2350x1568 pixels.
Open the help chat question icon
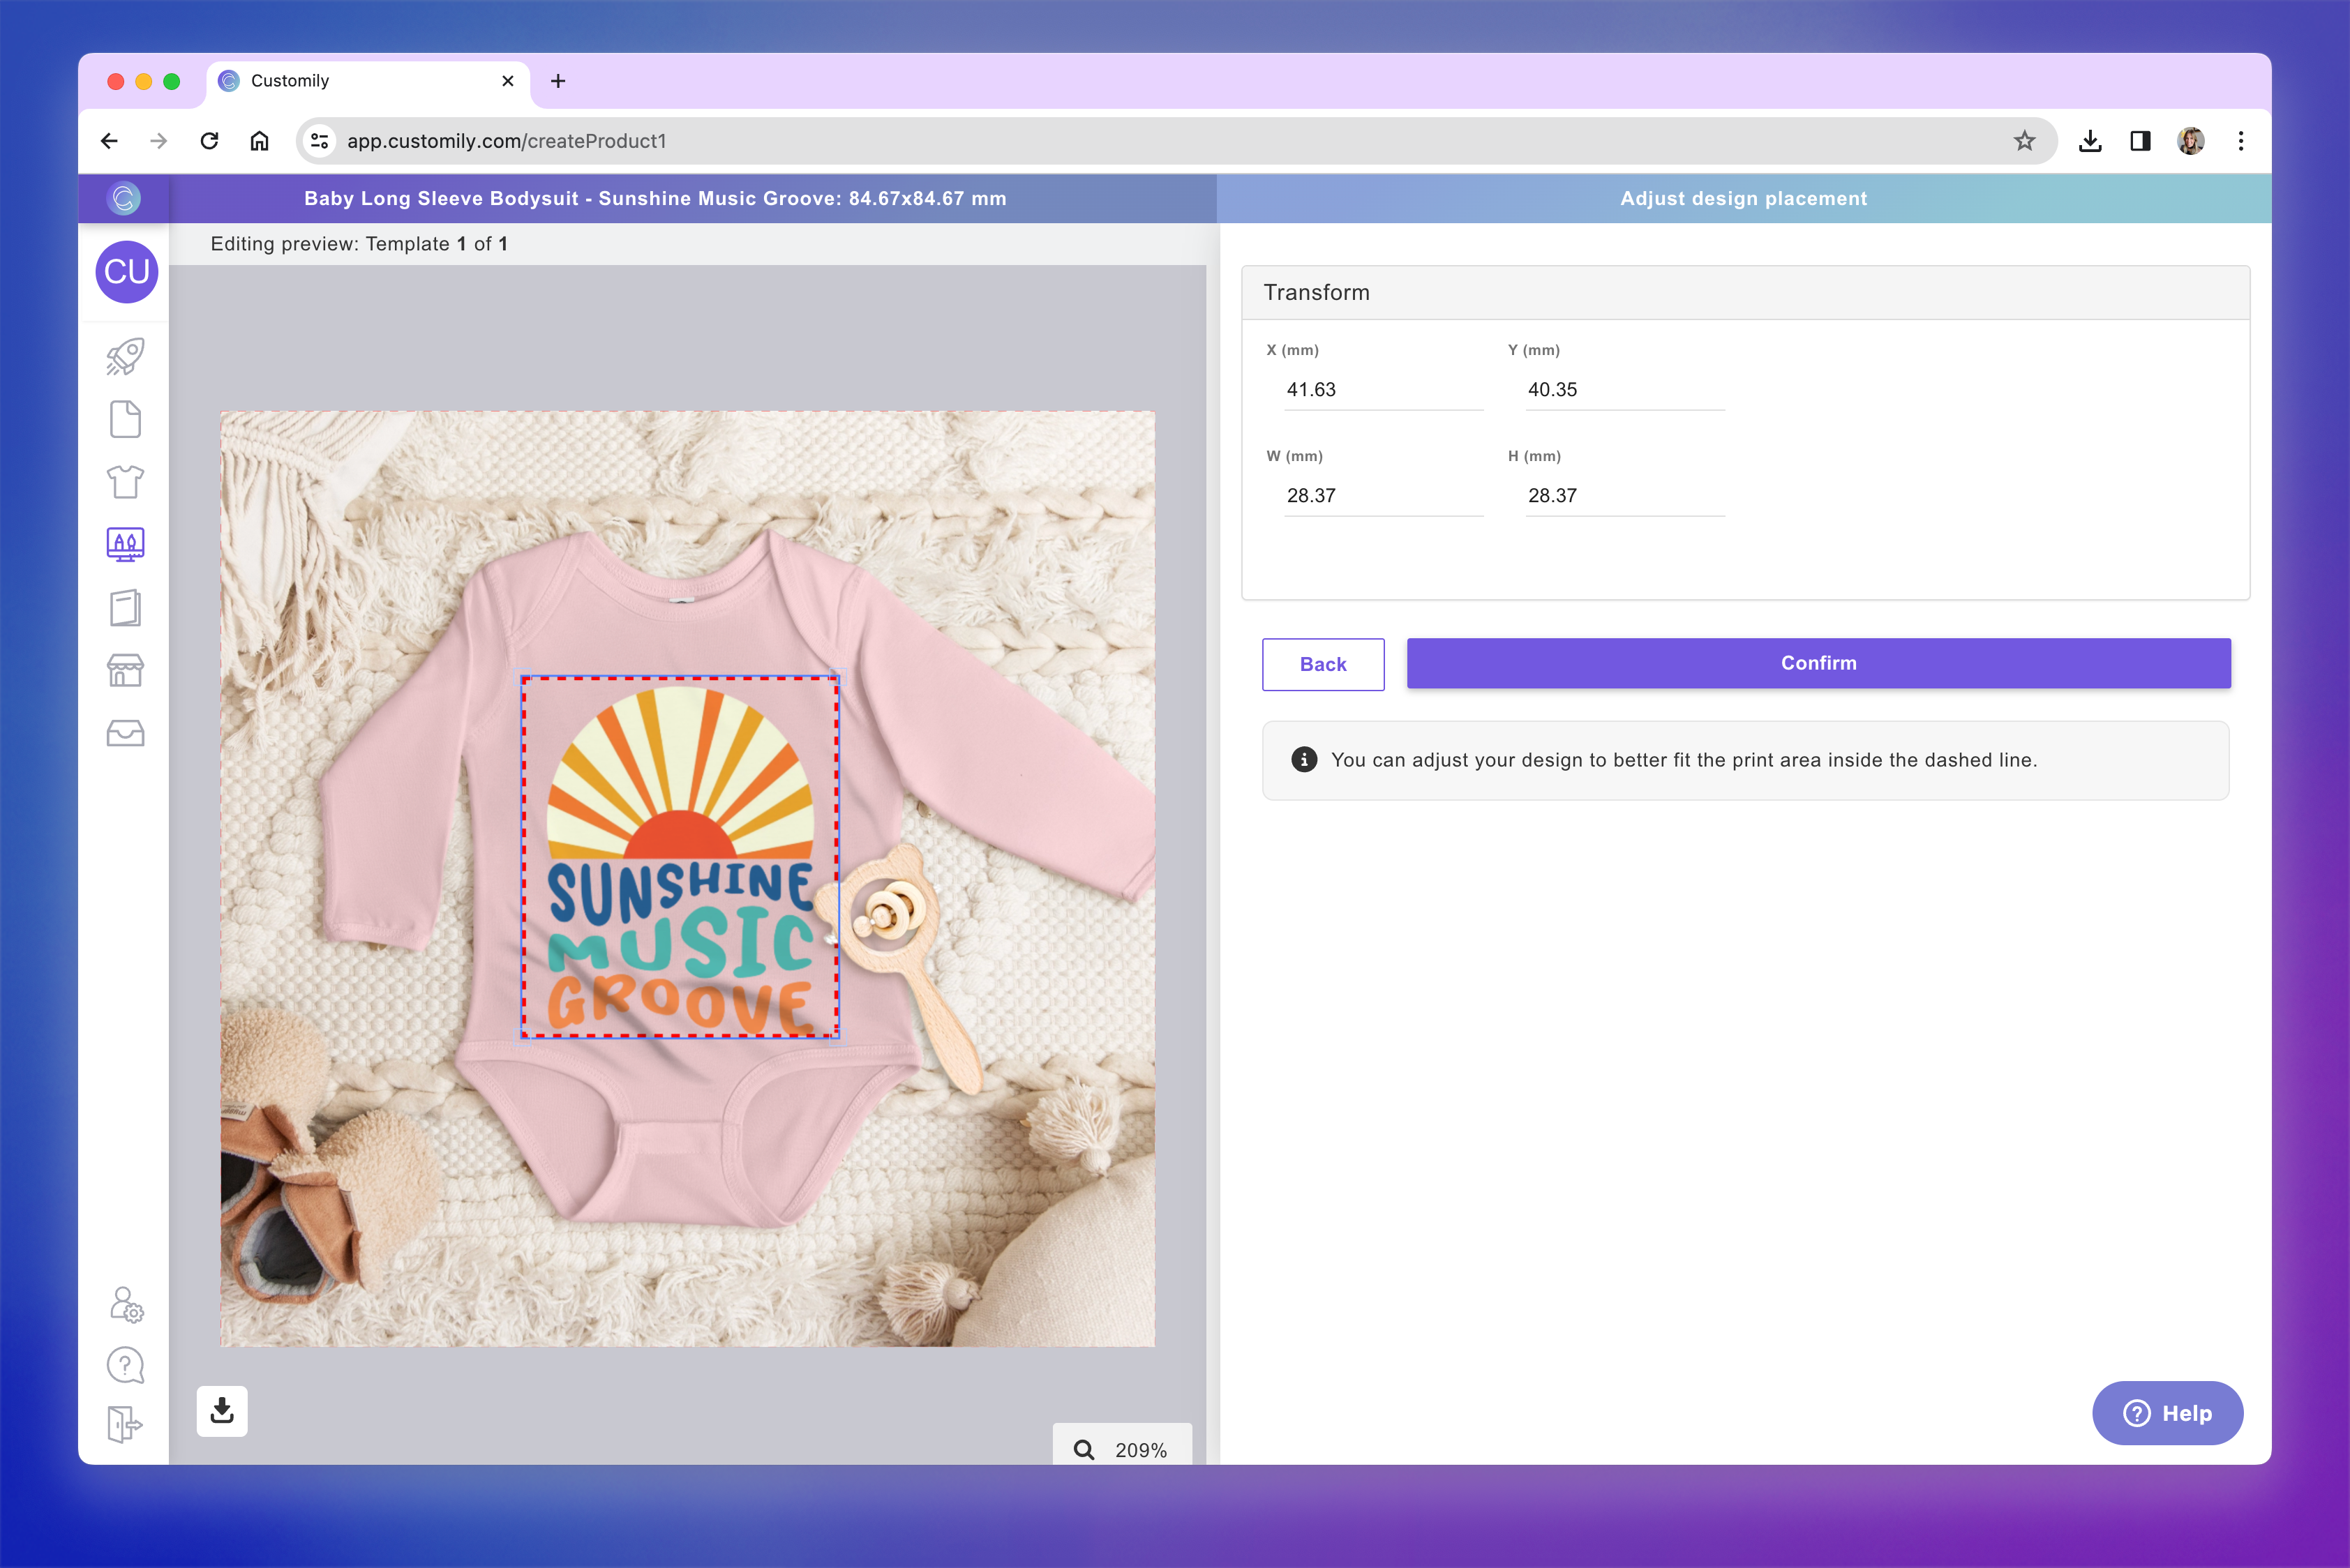125,1364
